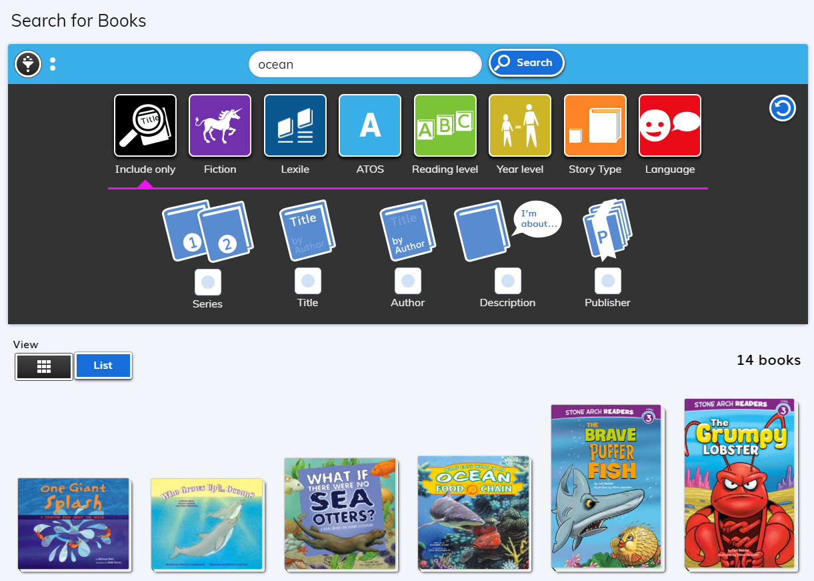Click the Search button

coord(527,63)
